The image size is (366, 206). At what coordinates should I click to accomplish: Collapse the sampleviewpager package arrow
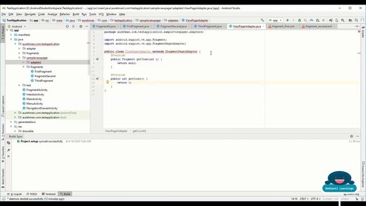tap(19, 58)
